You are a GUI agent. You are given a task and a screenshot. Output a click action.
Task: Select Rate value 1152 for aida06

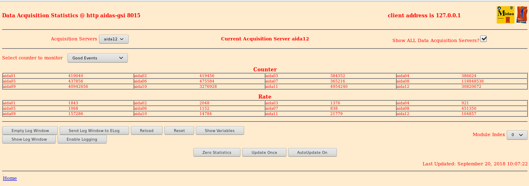204,108
